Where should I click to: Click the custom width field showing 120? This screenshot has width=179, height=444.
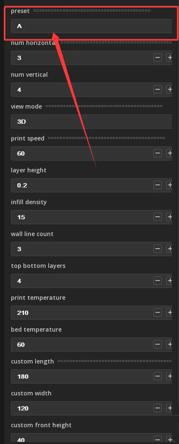pyautogui.click(x=82, y=408)
